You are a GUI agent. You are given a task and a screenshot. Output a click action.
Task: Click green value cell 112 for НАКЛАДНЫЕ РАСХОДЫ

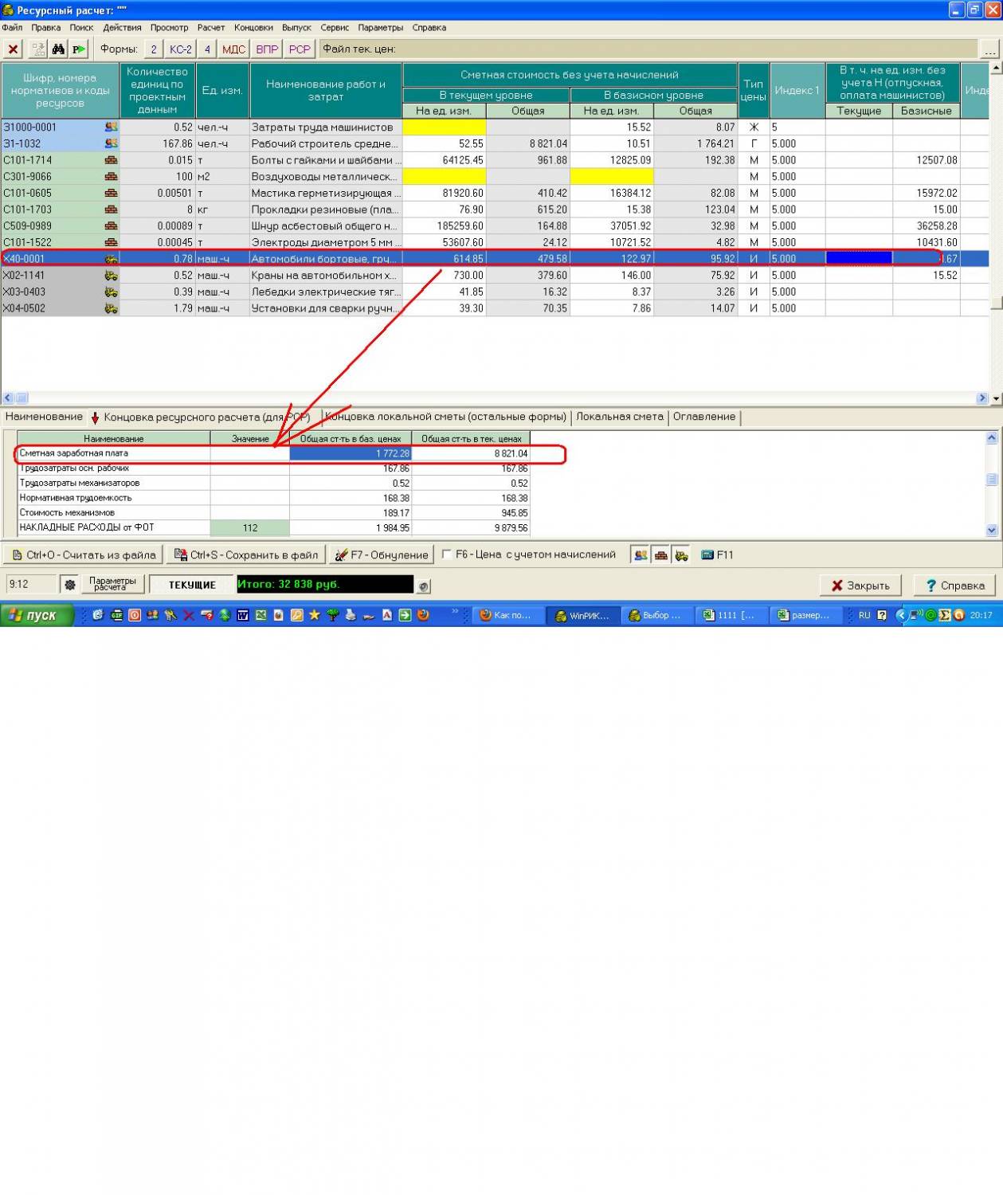pyautogui.click(x=250, y=527)
